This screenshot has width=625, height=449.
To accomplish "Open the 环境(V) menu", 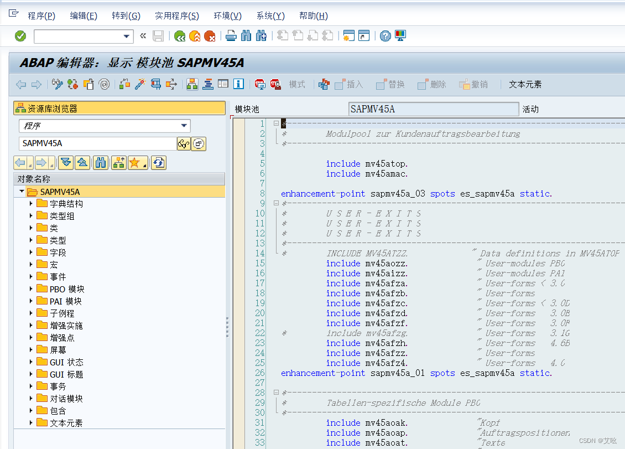I will click(x=227, y=16).
